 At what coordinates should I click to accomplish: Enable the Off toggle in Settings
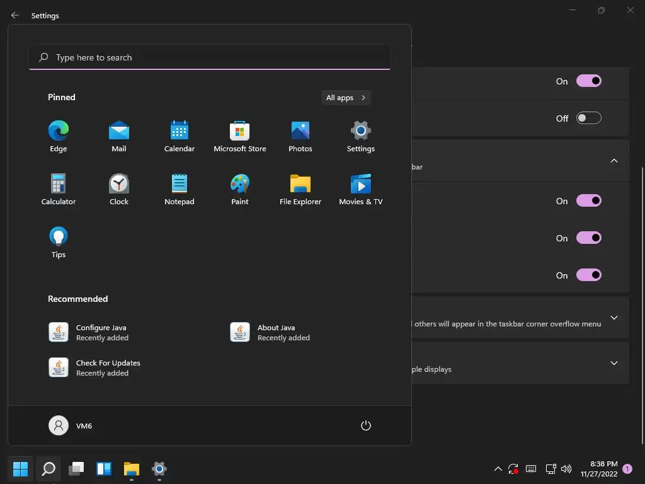pos(589,118)
